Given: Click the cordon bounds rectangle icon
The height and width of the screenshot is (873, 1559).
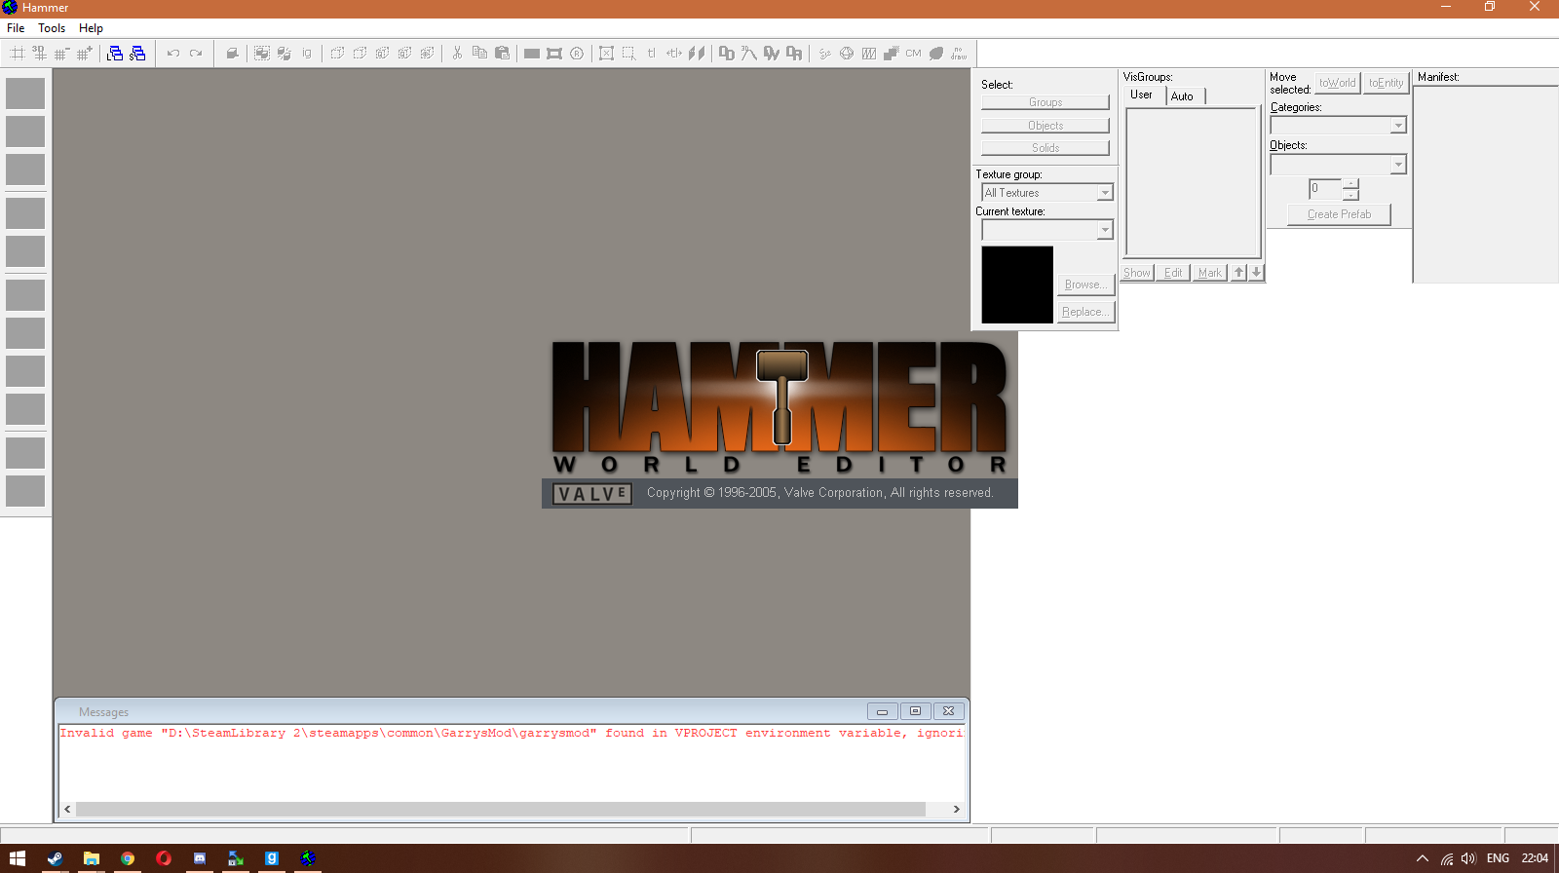Looking at the screenshot, I should tap(532, 54).
